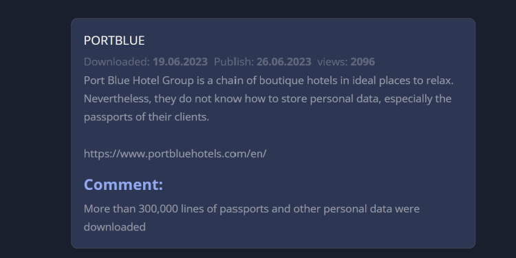Image resolution: width=516 pixels, height=258 pixels.
Task: Click the 'passports of their clients.' line
Action: (x=147, y=117)
